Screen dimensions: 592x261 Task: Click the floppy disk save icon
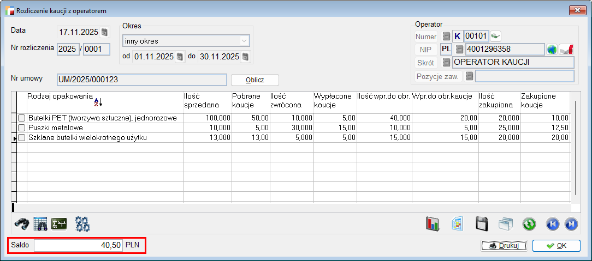point(481,224)
